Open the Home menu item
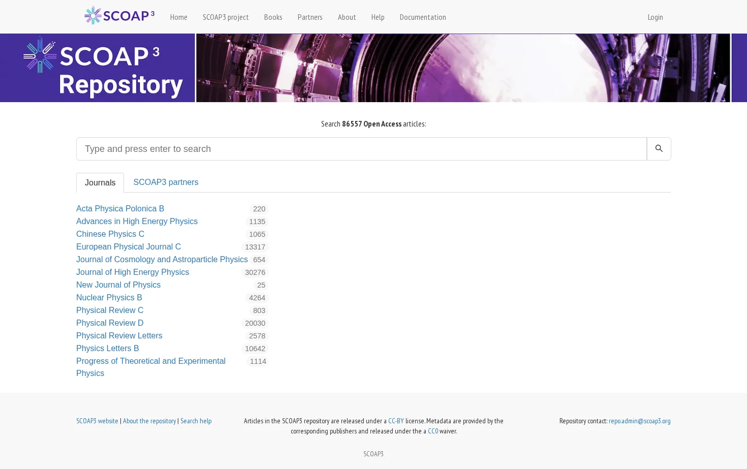Viewport: 747px width, 469px height. click(178, 17)
